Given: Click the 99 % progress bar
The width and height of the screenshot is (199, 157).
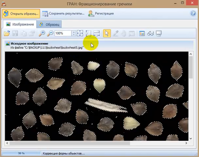Looking at the screenshot, I should (22, 153).
